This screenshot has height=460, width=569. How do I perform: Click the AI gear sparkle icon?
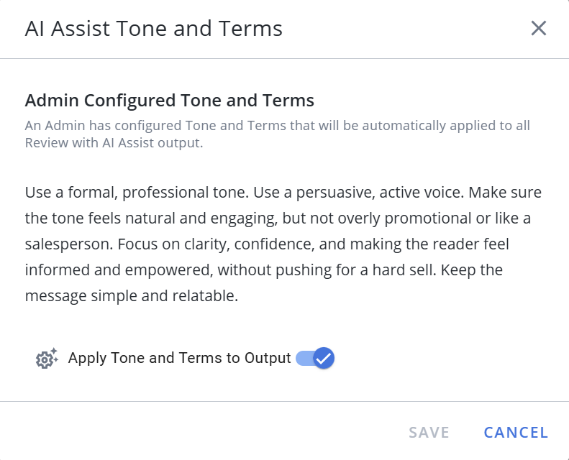(x=47, y=358)
